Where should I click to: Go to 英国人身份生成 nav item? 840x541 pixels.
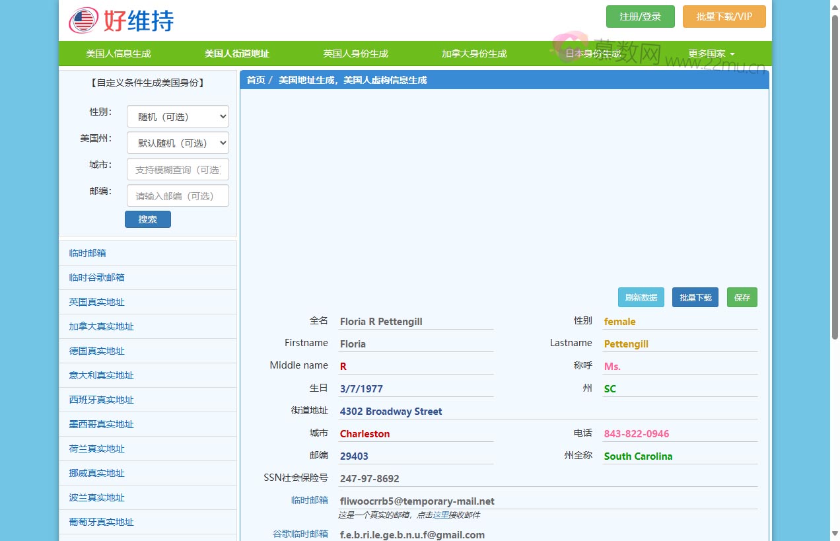click(355, 54)
